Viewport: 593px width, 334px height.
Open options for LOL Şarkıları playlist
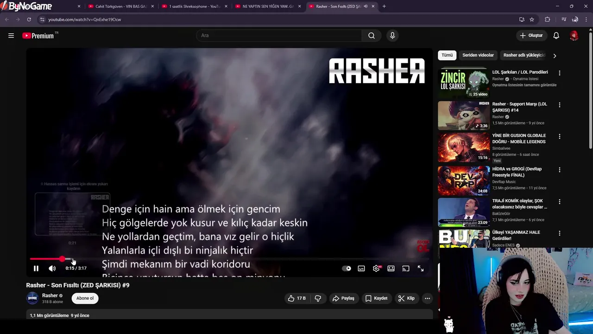[x=559, y=73]
